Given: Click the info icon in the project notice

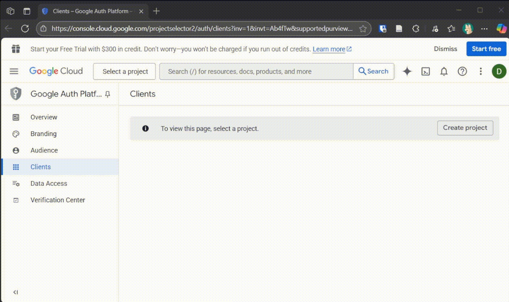Looking at the screenshot, I should pyautogui.click(x=146, y=128).
